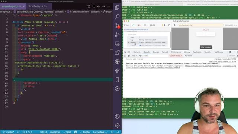Open DevTools settings gear

point(230,52)
